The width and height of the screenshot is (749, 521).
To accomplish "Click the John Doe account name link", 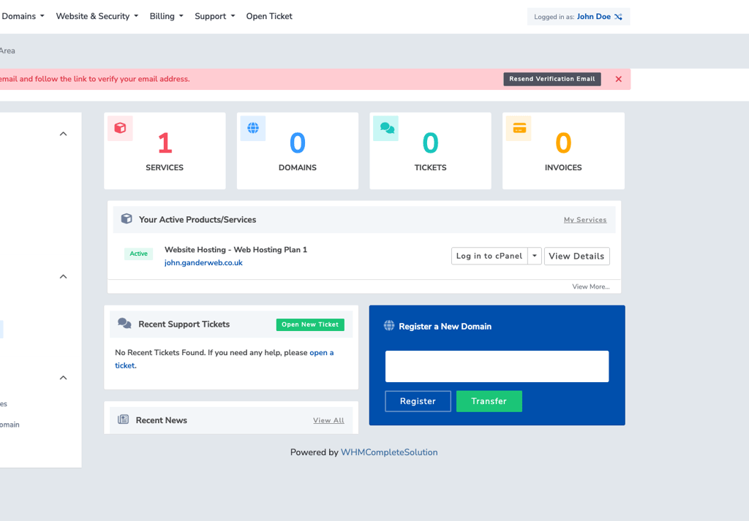I will coord(594,17).
